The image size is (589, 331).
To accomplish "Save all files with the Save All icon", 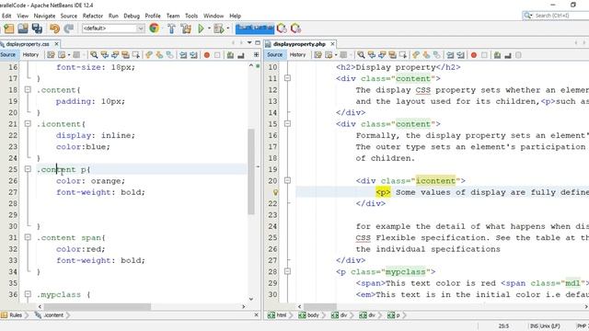I will [37, 29].
